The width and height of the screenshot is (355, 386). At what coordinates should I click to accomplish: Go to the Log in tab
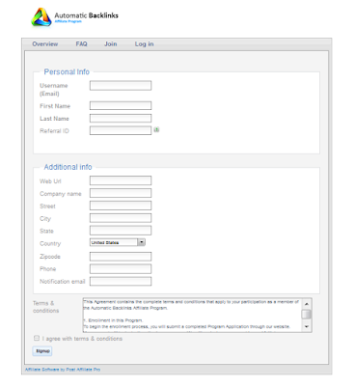point(144,44)
